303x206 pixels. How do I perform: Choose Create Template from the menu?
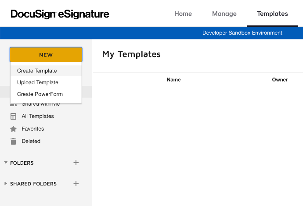coord(37,71)
